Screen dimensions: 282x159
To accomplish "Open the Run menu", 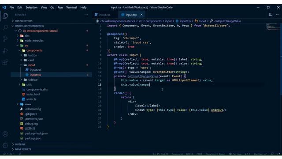I will pos(60,8).
